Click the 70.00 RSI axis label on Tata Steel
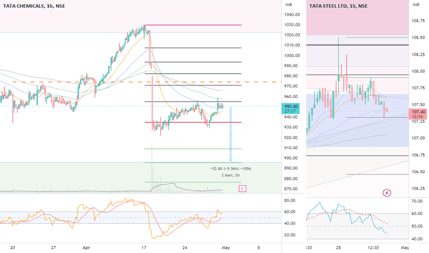 point(417,201)
